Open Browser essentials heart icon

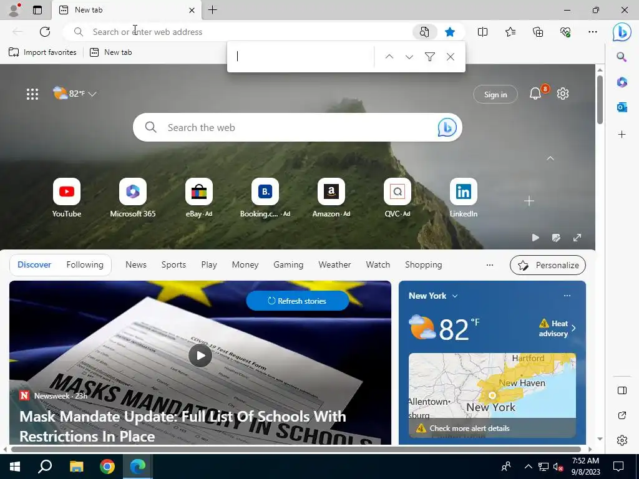(565, 32)
